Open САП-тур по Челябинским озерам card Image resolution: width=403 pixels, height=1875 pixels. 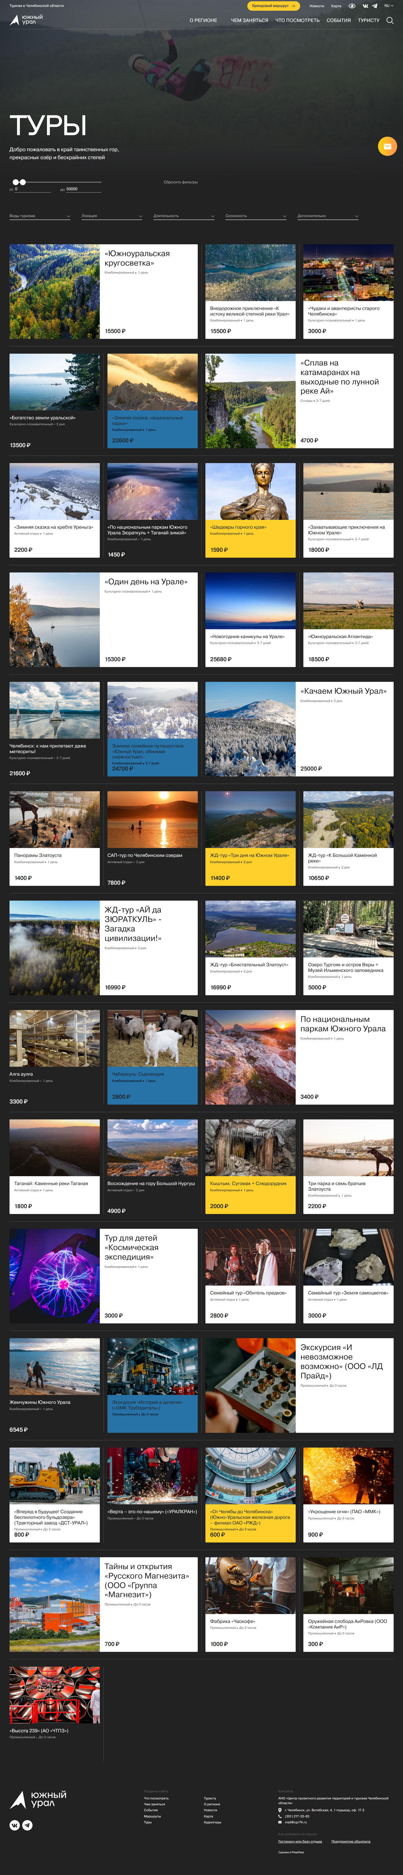click(x=152, y=838)
